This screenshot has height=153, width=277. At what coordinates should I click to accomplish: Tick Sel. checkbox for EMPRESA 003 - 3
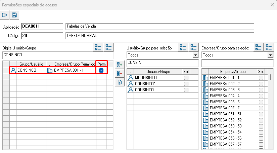coord(261,90)
